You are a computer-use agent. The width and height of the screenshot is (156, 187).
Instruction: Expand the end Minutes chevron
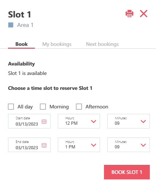click(x=143, y=145)
